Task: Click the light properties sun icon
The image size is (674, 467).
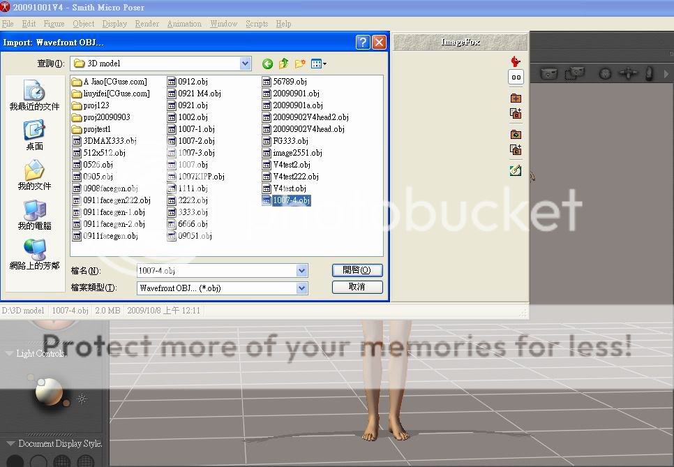Action: [x=82, y=399]
